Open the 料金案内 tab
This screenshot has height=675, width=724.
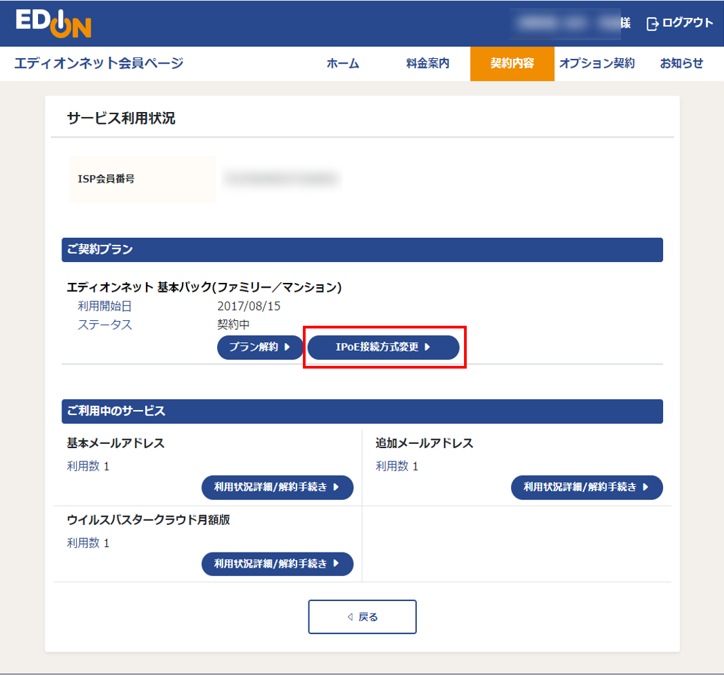pyautogui.click(x=428, y=64)
